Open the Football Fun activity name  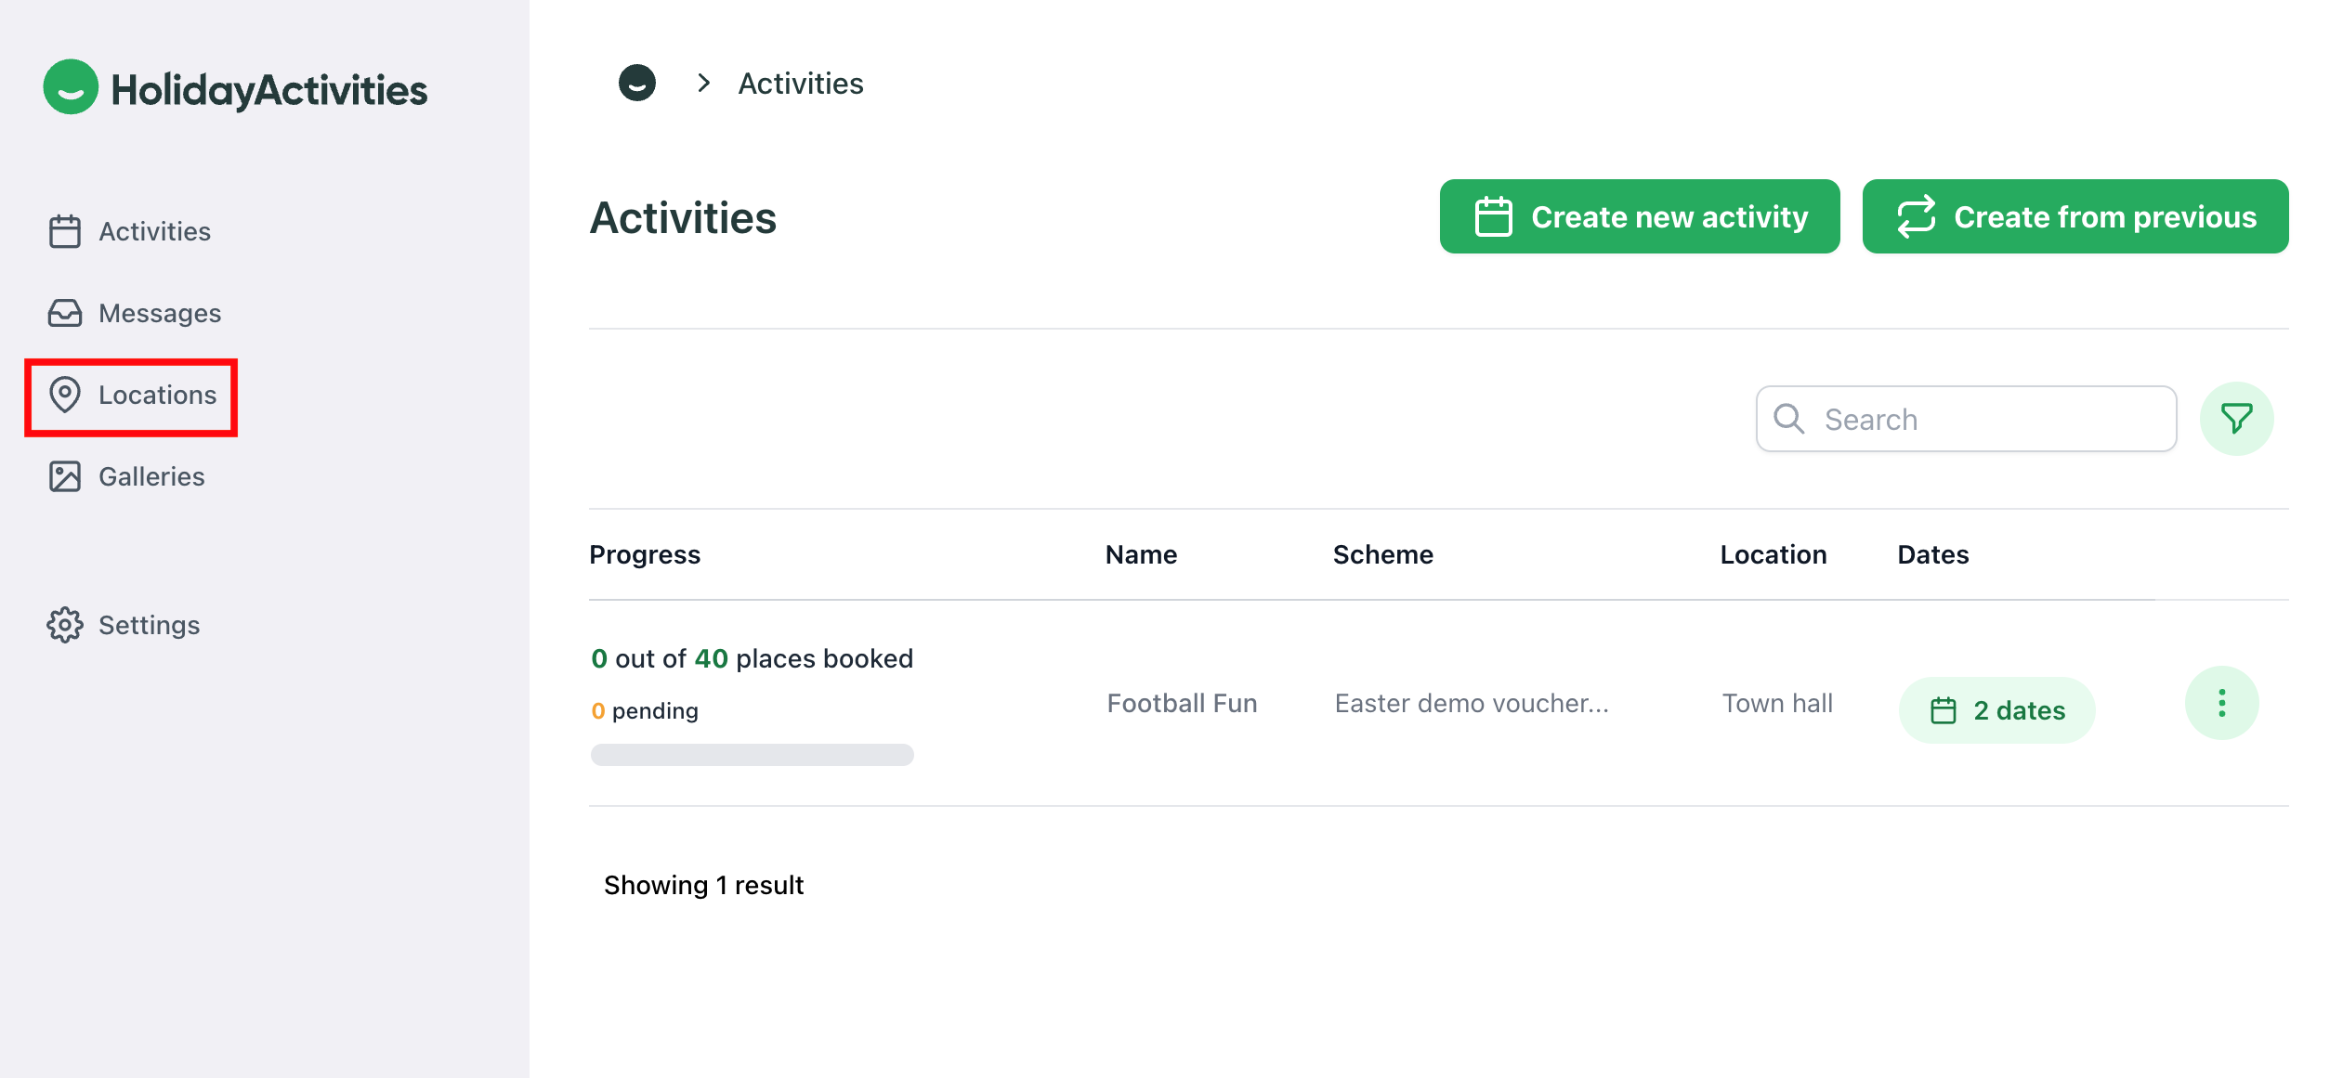click(1182, 703)
